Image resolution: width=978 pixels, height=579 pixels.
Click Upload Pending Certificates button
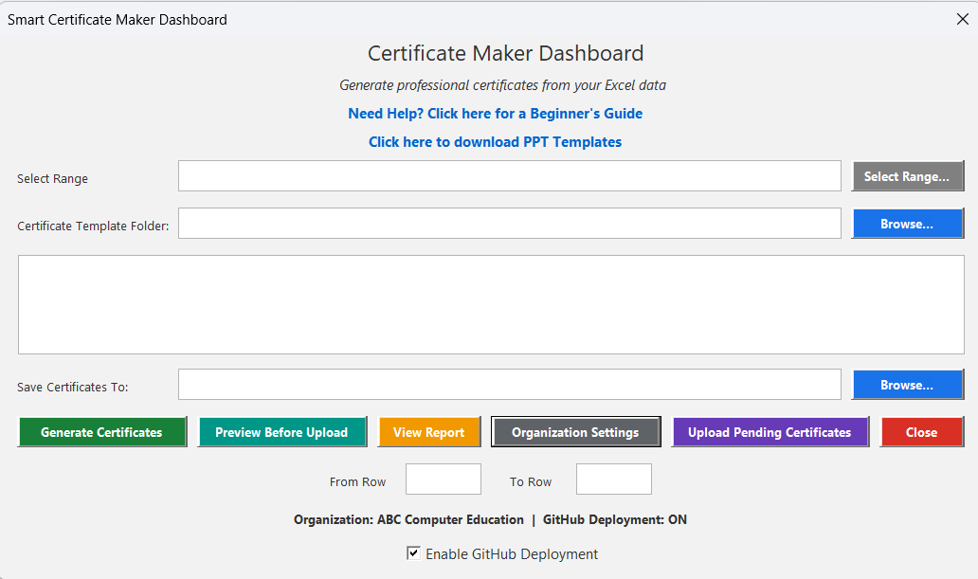coord(770,432)
